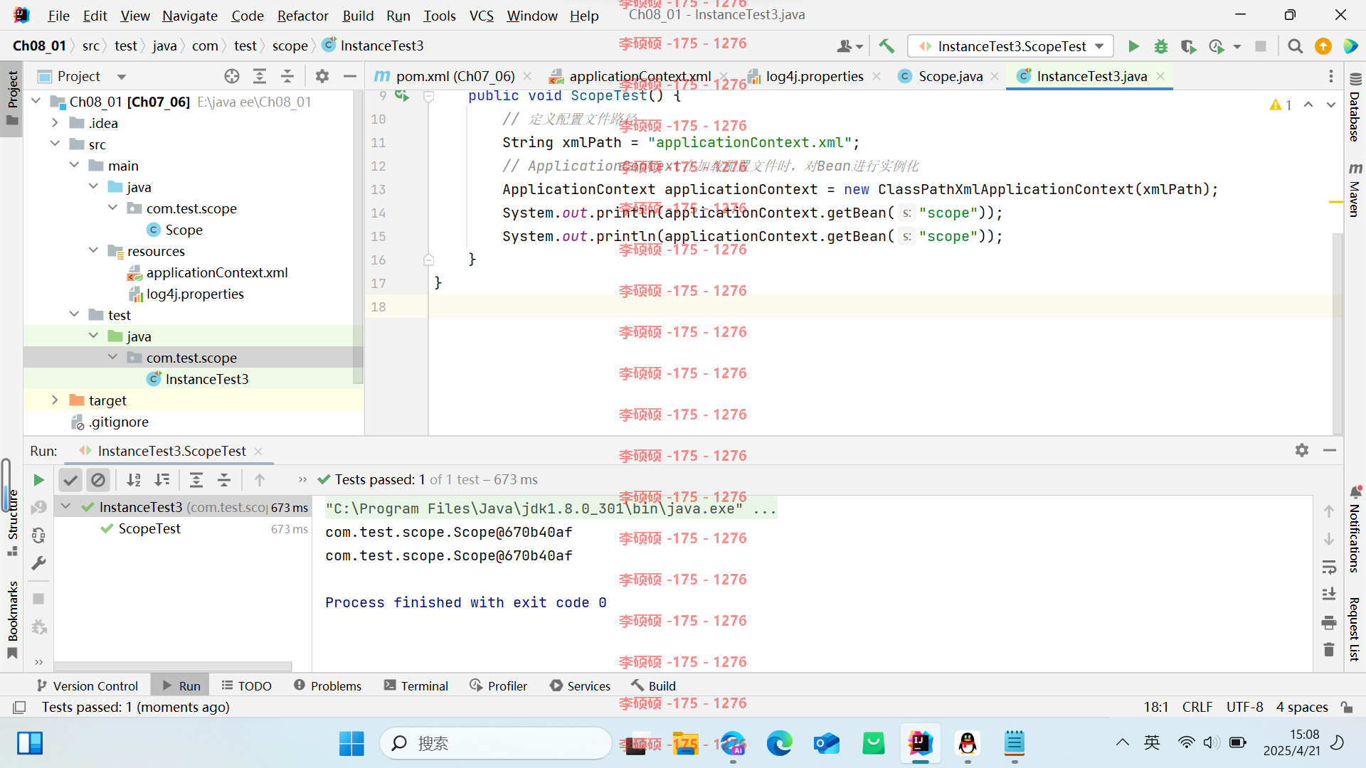1366x768 pixels.
Task: Collapse all test results
Action: click(x=224, y=480)
